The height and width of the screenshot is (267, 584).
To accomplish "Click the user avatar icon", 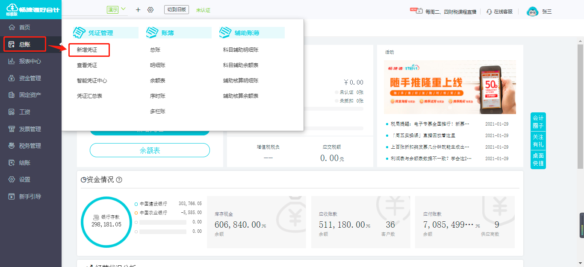I will [x=532, y=12].
